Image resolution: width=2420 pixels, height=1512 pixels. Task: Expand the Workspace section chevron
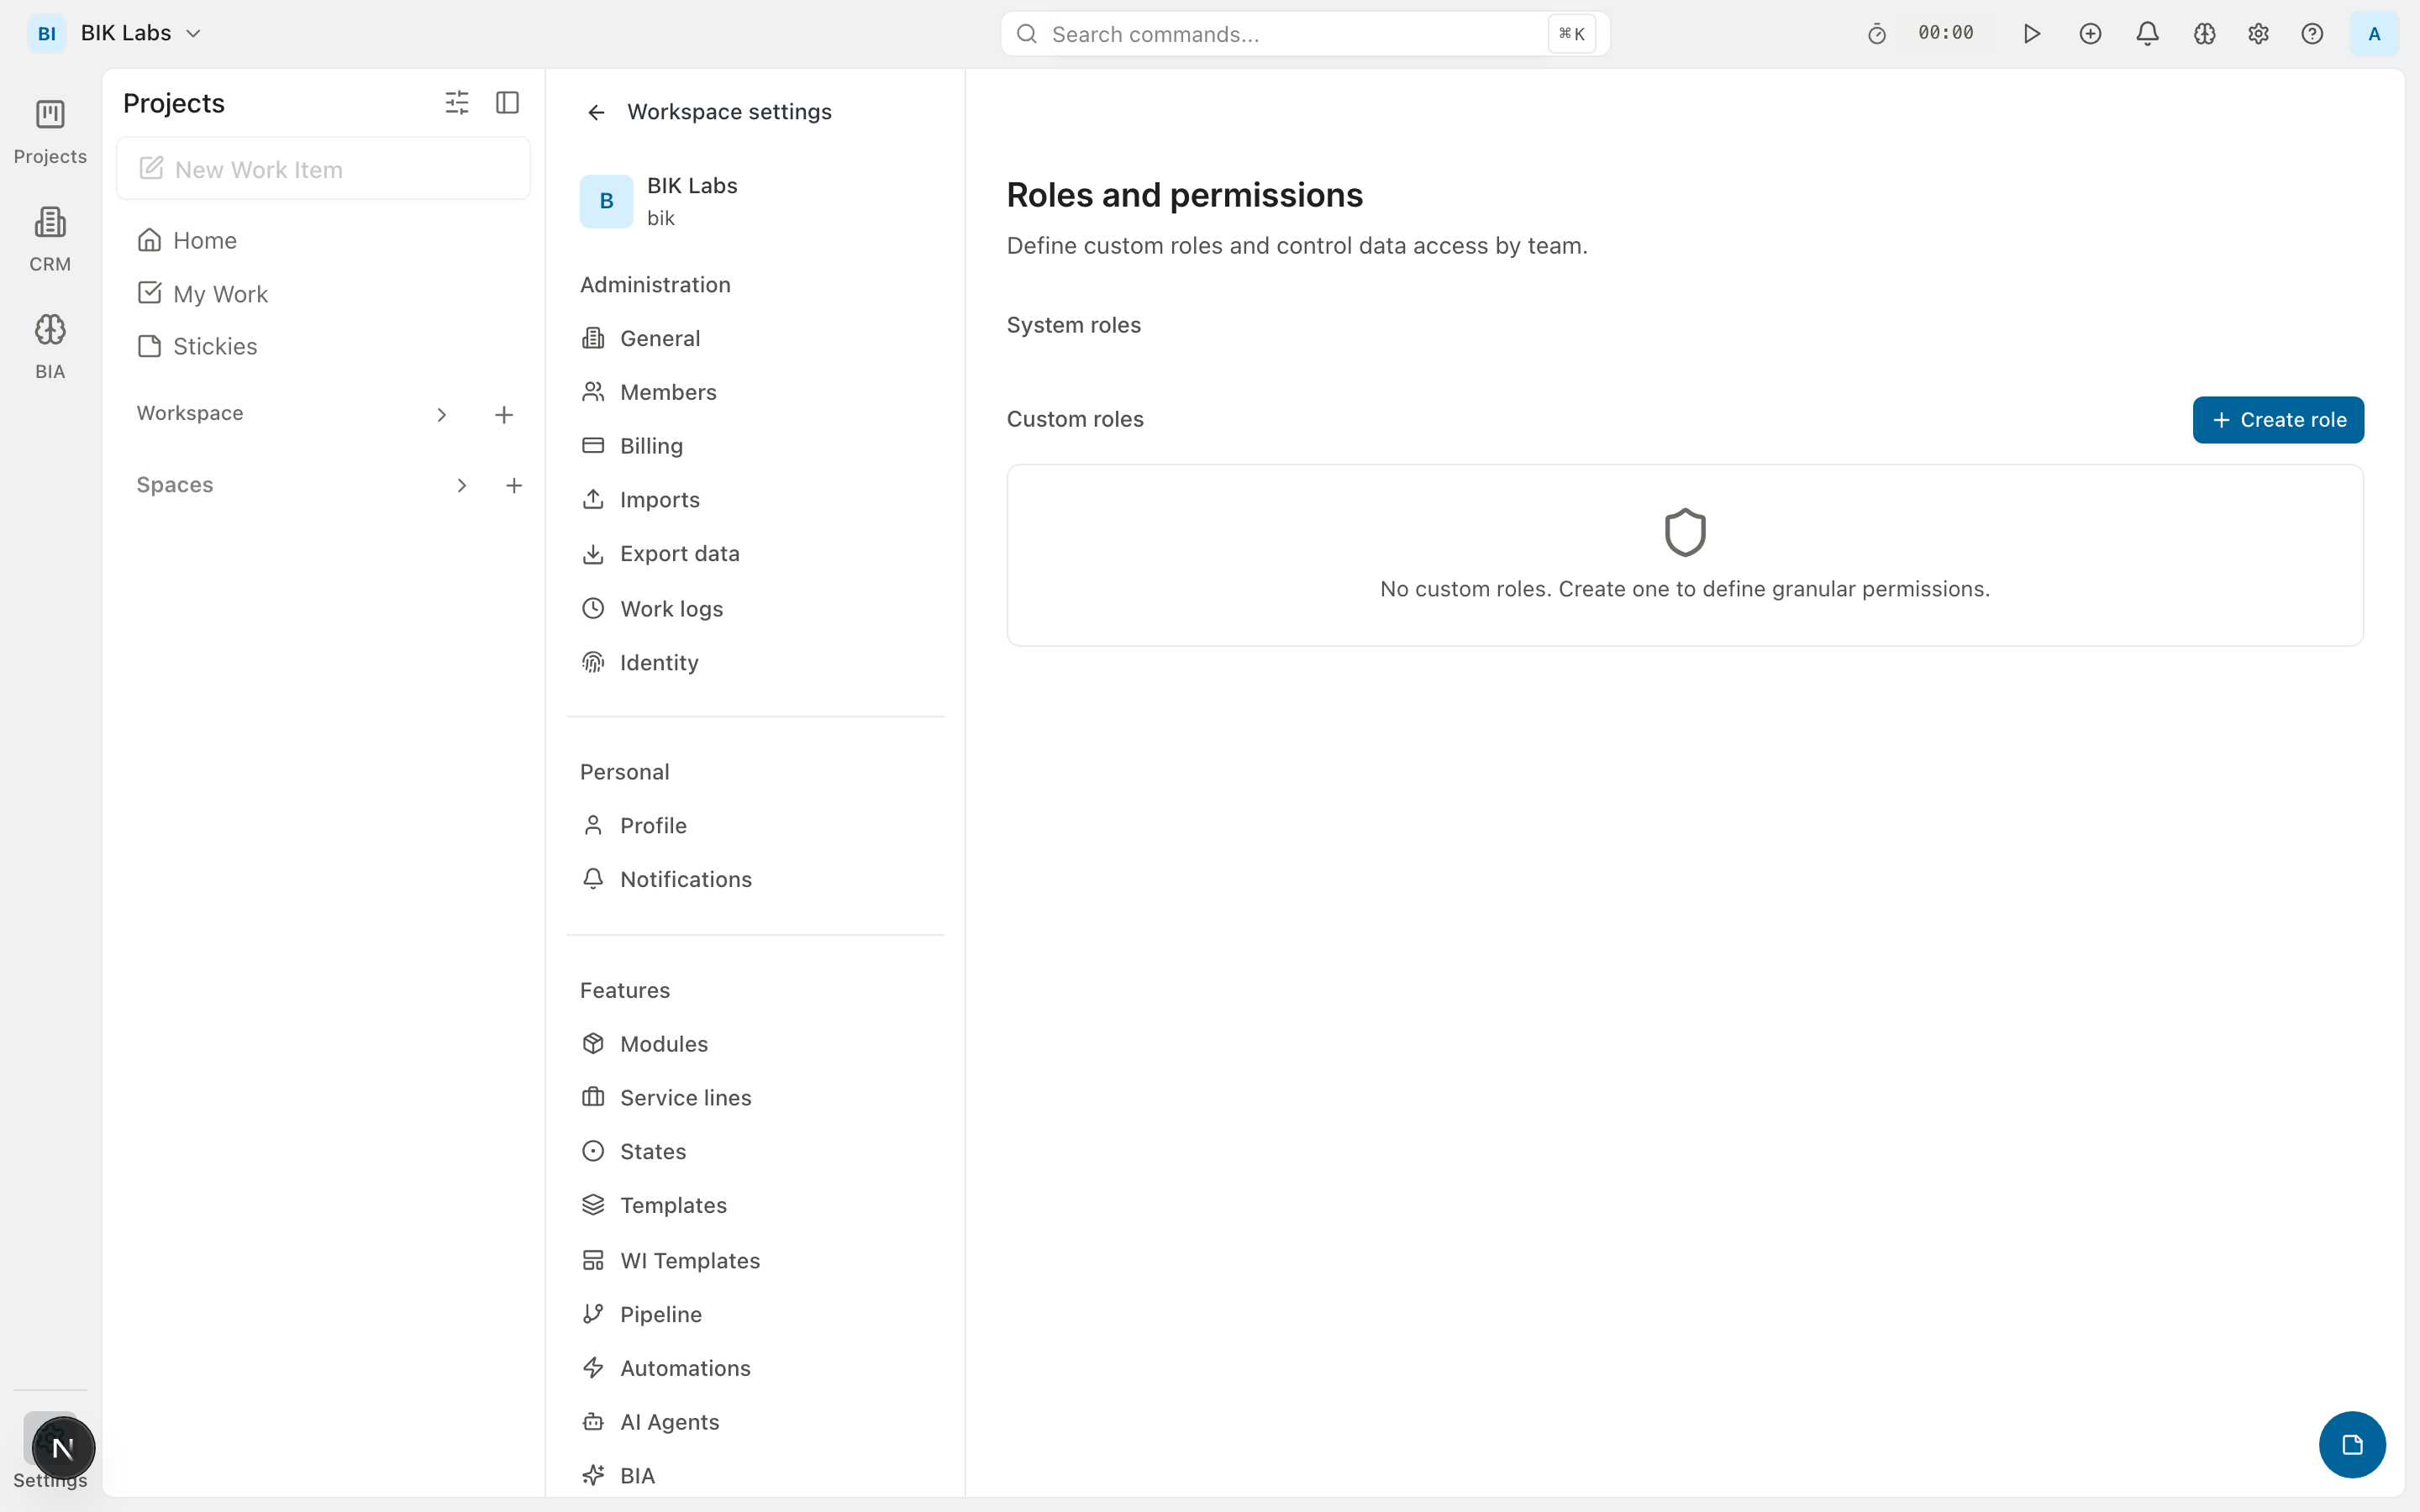click(441, 414)
